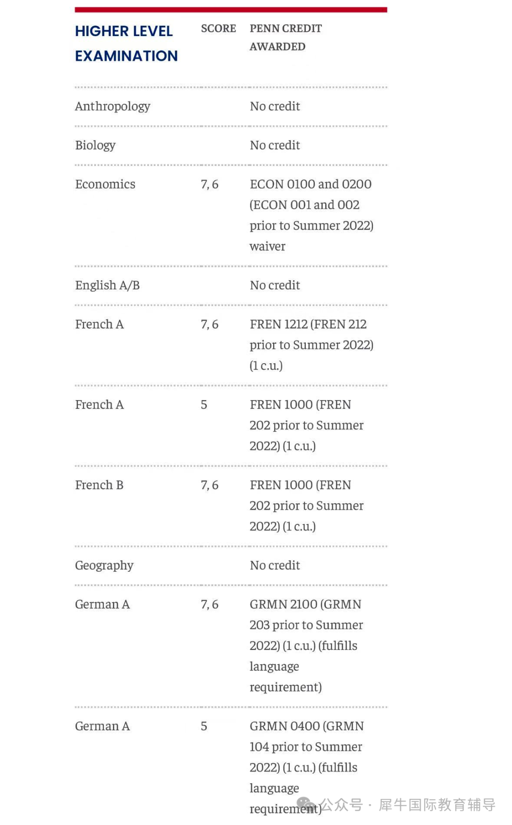This screenshot has width=512, height=825.
Task: Click the German A score of 5
Action: pyautogui.click(x=204, y=726)
